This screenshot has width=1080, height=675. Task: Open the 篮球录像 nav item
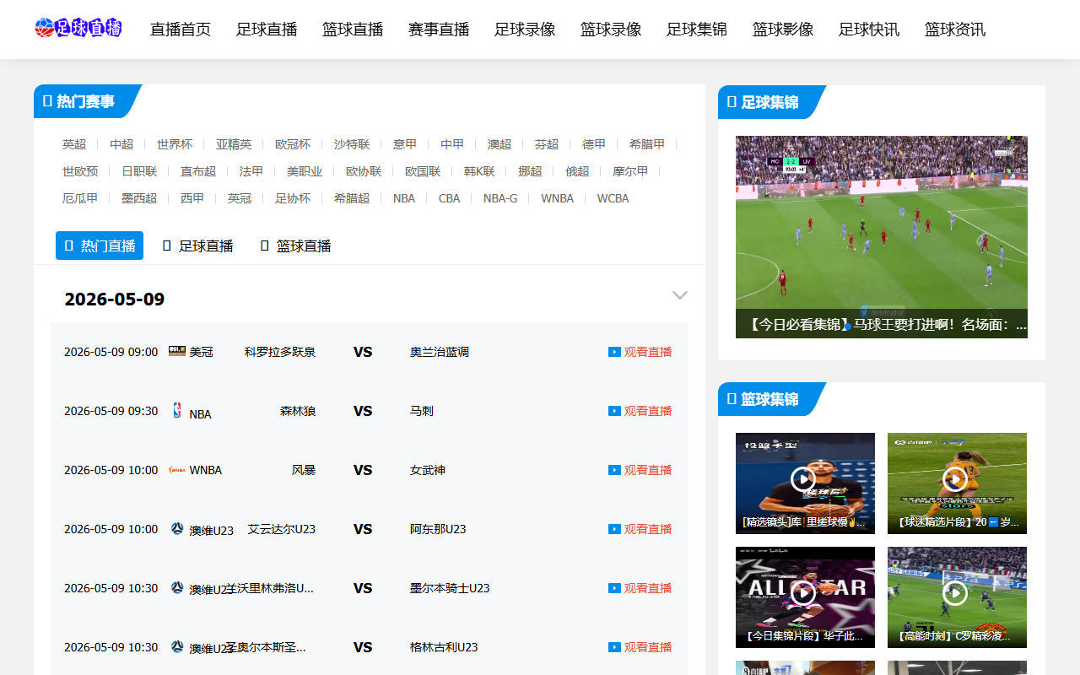[611, 30]
